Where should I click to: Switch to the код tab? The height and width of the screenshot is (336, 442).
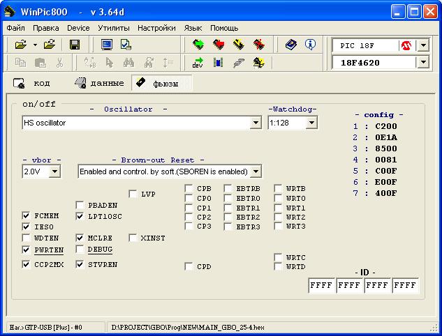click(32, 83)
